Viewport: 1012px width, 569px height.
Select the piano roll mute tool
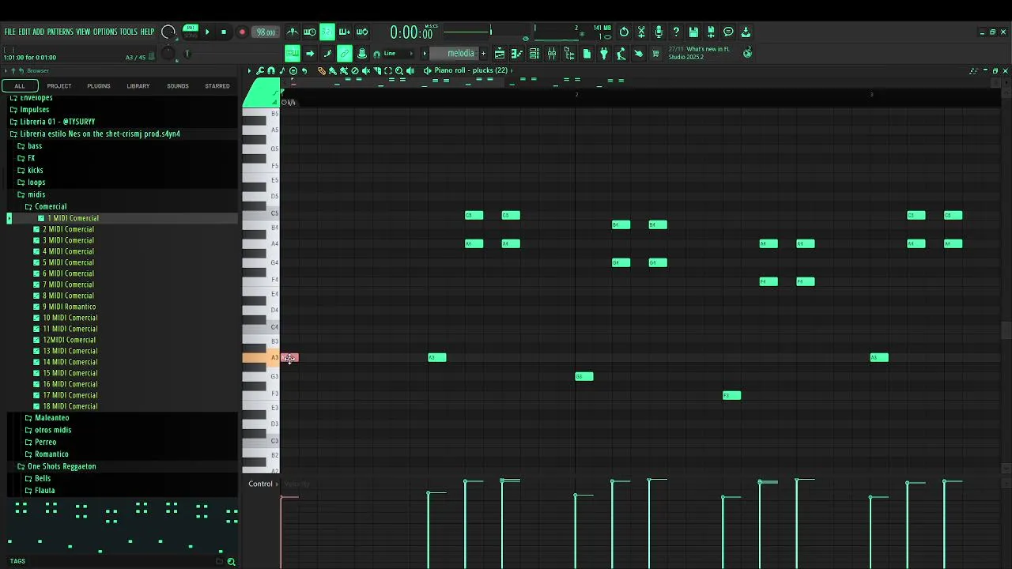click(x=365, y=70)
